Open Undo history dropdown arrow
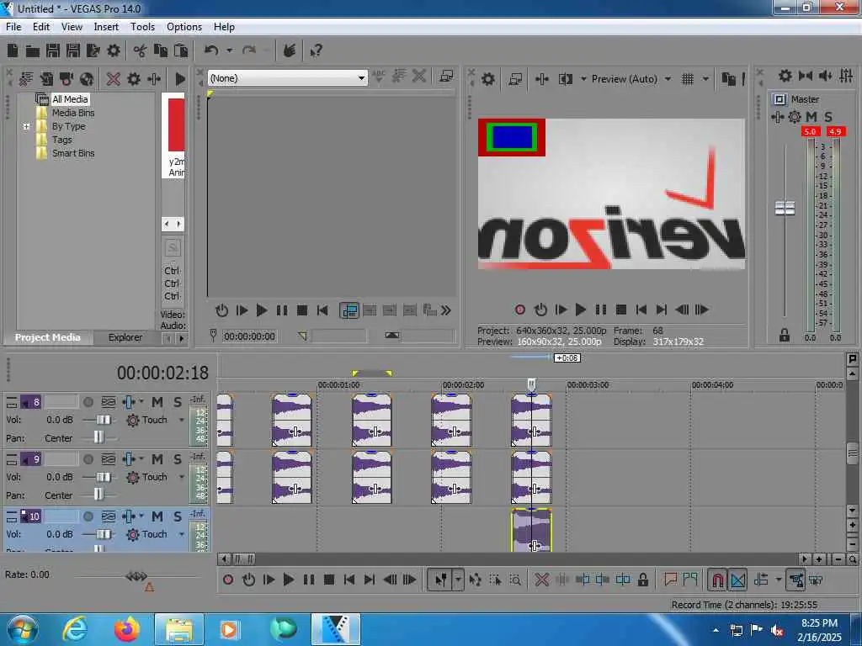This screenshot has height=646, width=862. [x=229, y=50]
